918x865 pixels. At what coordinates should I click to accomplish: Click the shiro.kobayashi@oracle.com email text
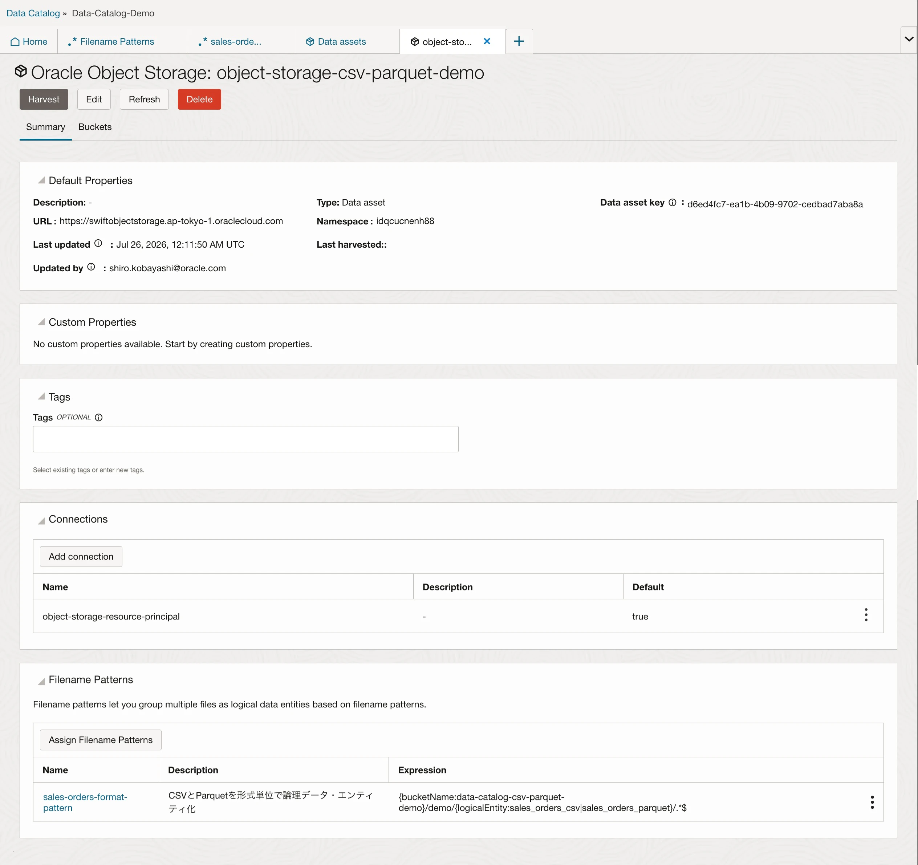pyautogui.click(x=168, y=268)
